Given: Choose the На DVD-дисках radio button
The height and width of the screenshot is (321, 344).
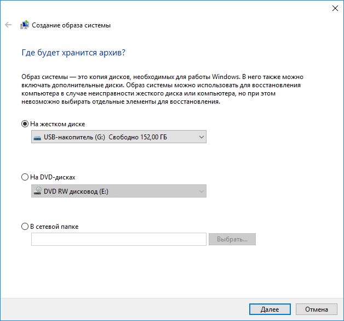Looking at the screenshot, I should pos(25,177).
